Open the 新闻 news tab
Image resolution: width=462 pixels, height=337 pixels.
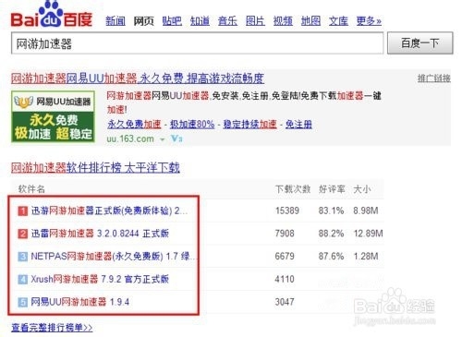[x=115, y=21]
